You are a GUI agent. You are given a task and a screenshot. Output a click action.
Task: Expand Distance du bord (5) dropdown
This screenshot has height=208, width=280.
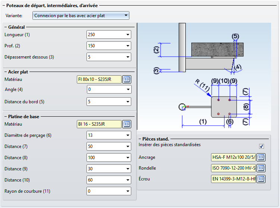click(128, 102)
